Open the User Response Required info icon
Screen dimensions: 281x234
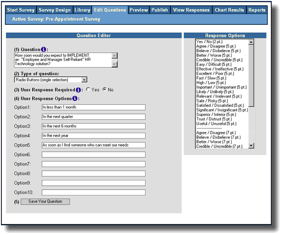coord(78,90)
